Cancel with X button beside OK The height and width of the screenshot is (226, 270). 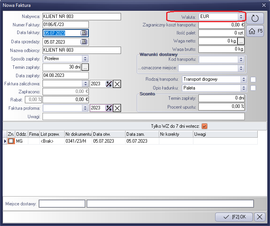[x=260, y=217]
